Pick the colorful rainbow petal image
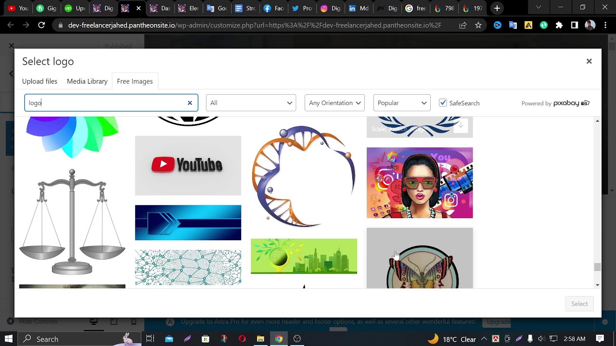Screen dimensions: 616x346 72,137
